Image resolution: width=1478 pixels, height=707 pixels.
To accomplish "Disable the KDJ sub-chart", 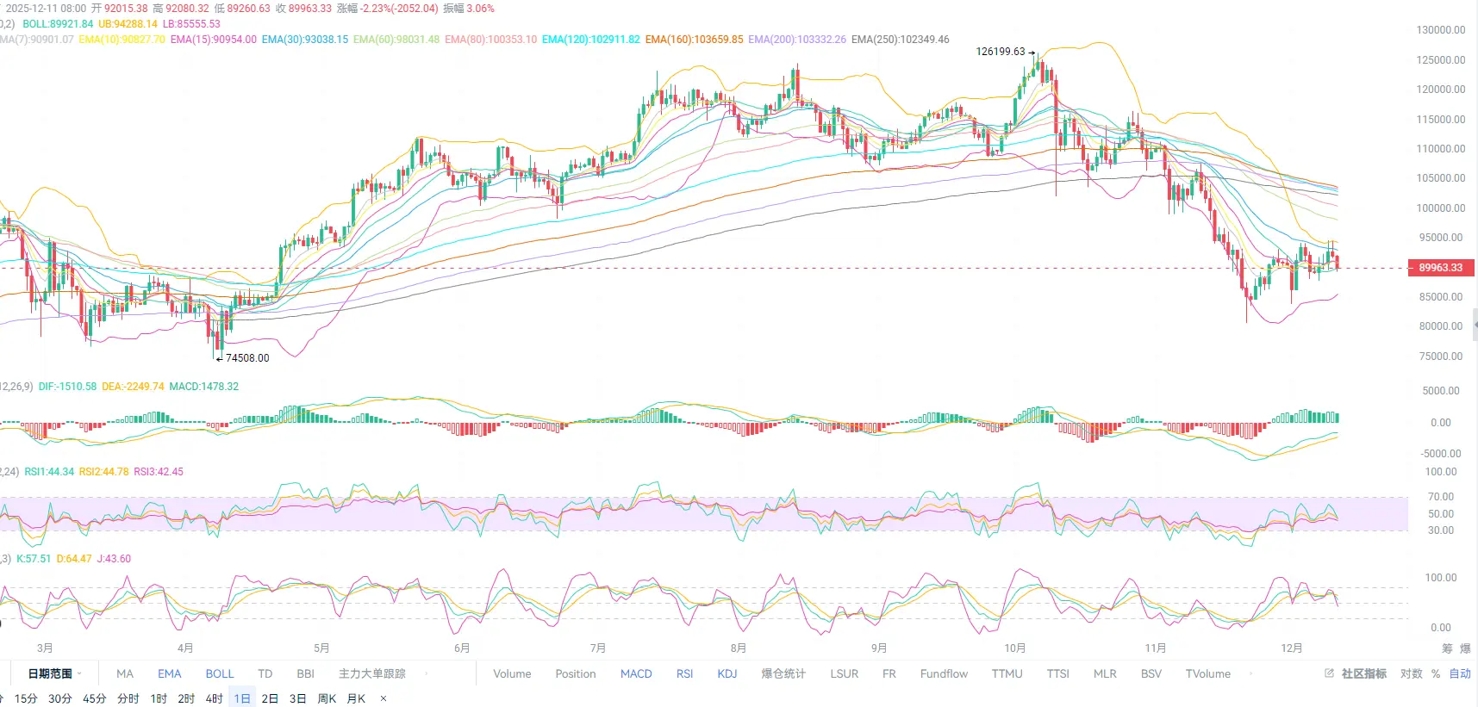I will pos(727,673).
